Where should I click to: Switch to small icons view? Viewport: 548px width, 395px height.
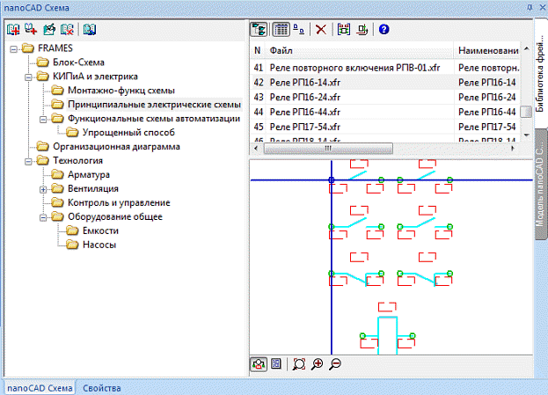(298, 29)
